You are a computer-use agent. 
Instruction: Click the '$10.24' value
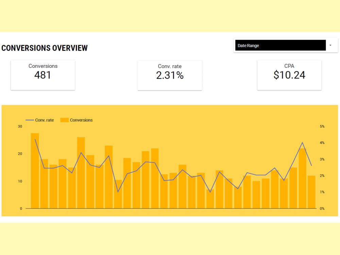[289, 75]
